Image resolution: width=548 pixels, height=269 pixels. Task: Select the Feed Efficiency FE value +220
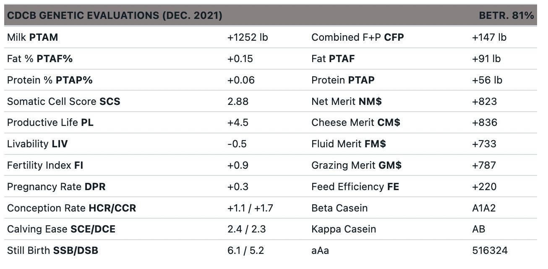pyautogui.click(x=484, y=187)
